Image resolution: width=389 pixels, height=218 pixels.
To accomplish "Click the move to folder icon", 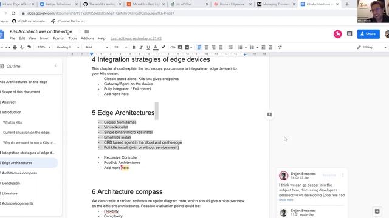I will point(86,31).
